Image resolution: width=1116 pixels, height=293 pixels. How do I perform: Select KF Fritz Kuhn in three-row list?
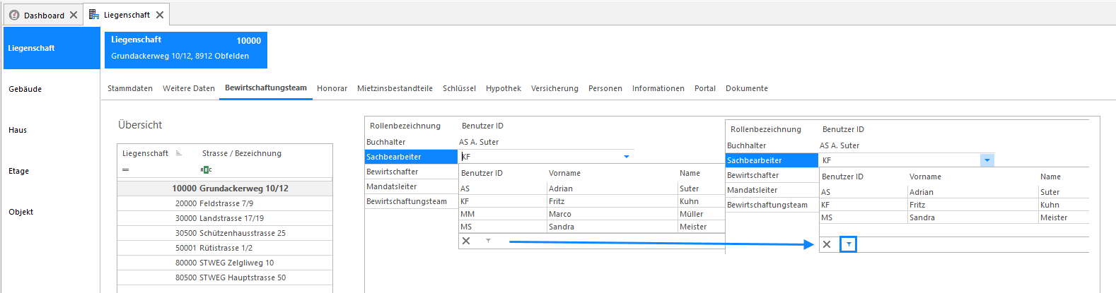point(954,205)
